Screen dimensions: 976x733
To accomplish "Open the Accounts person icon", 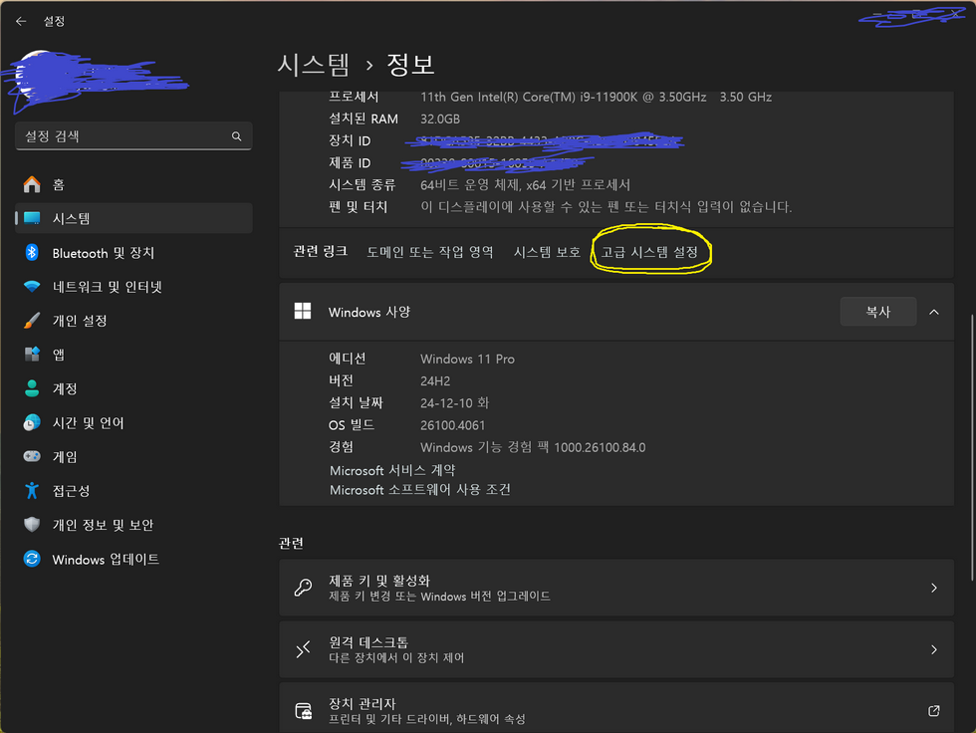I will (x=32, y=388).
